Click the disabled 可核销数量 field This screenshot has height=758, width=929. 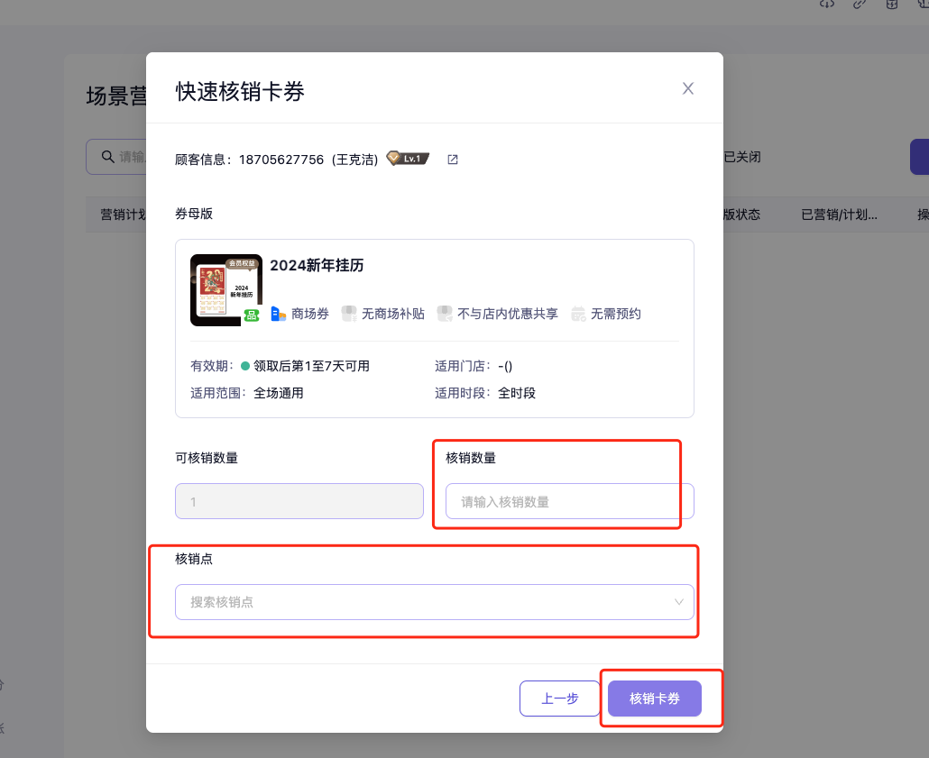(x=299, y=501)
